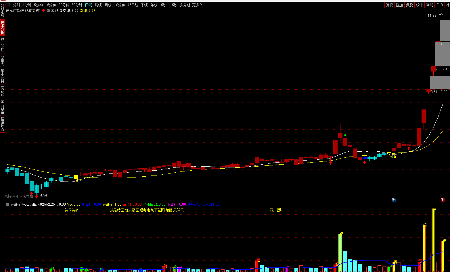This screenshot has height=272, width=450.
Task: Open the F10 company info
Action: [440, 5]
